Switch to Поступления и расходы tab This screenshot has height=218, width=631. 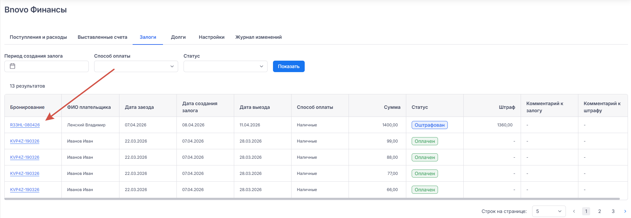pos(38,37)
